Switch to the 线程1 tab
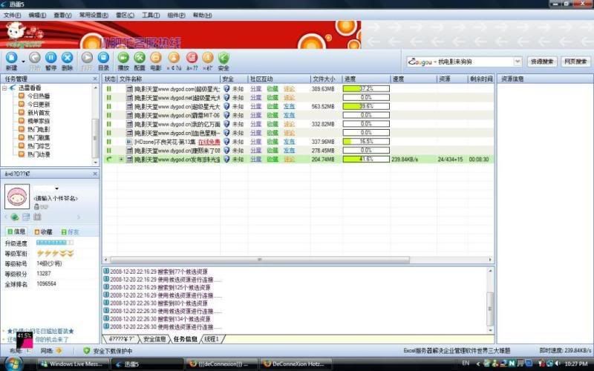The height and width of the screenshot is (371, 594). (x=212, y=339)
